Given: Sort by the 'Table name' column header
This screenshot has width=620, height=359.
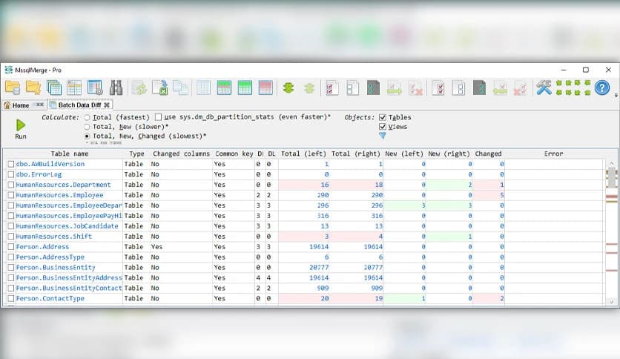Looking at the screenshot, I should 70,154.
